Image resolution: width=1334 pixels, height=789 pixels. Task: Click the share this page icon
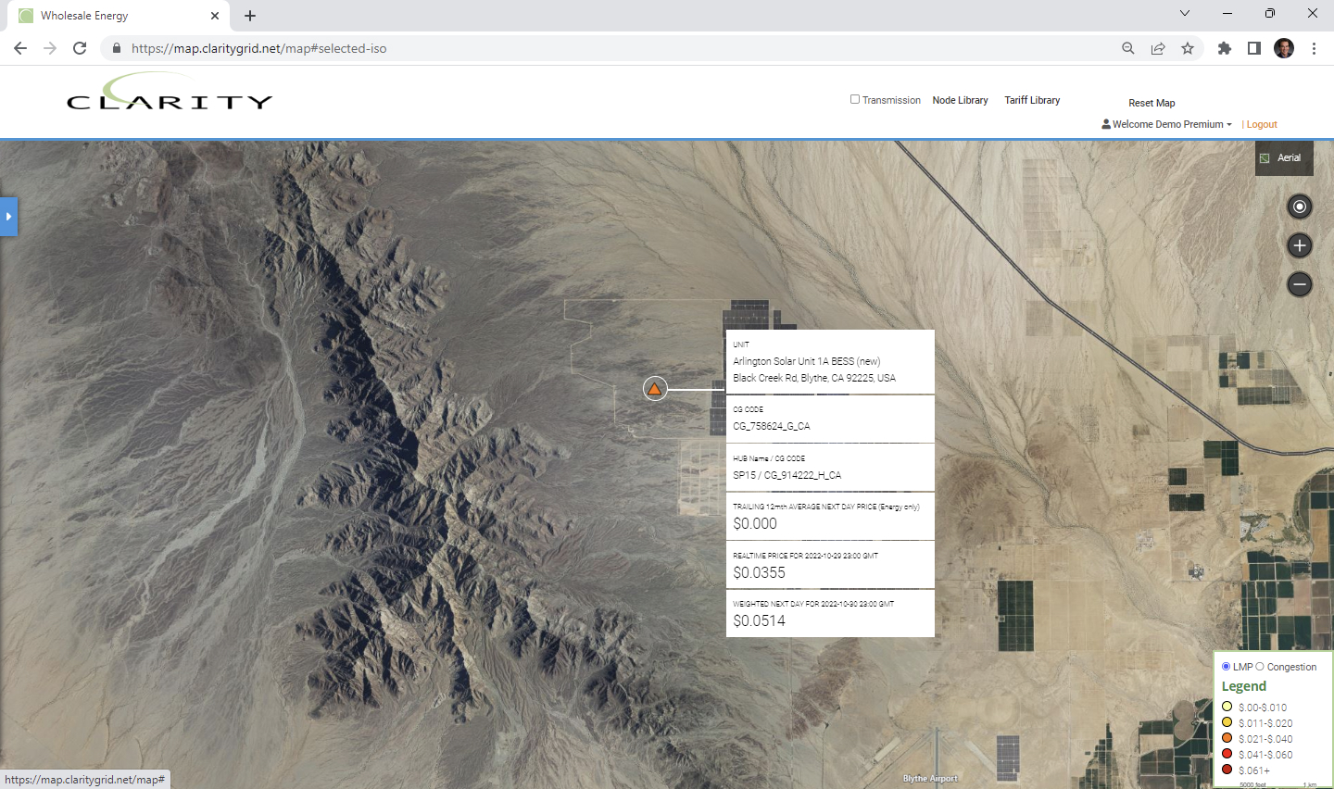point(1158,48)
